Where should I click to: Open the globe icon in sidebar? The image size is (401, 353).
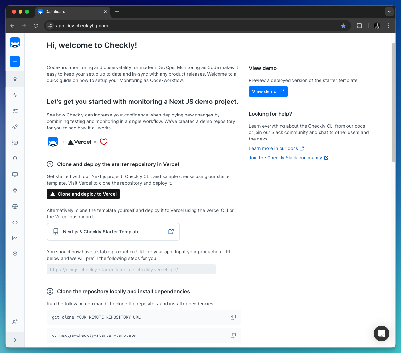15,206
